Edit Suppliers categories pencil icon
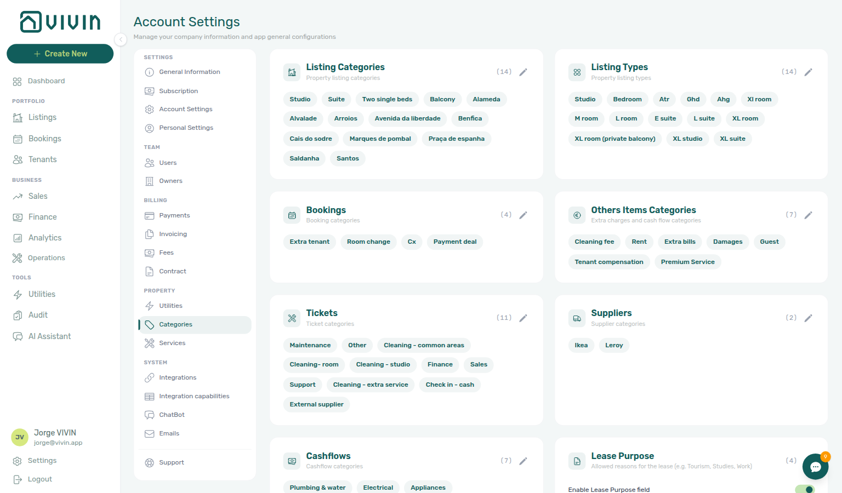The height and width of the screenshot is (493, 842). click(x=808, y=318)
